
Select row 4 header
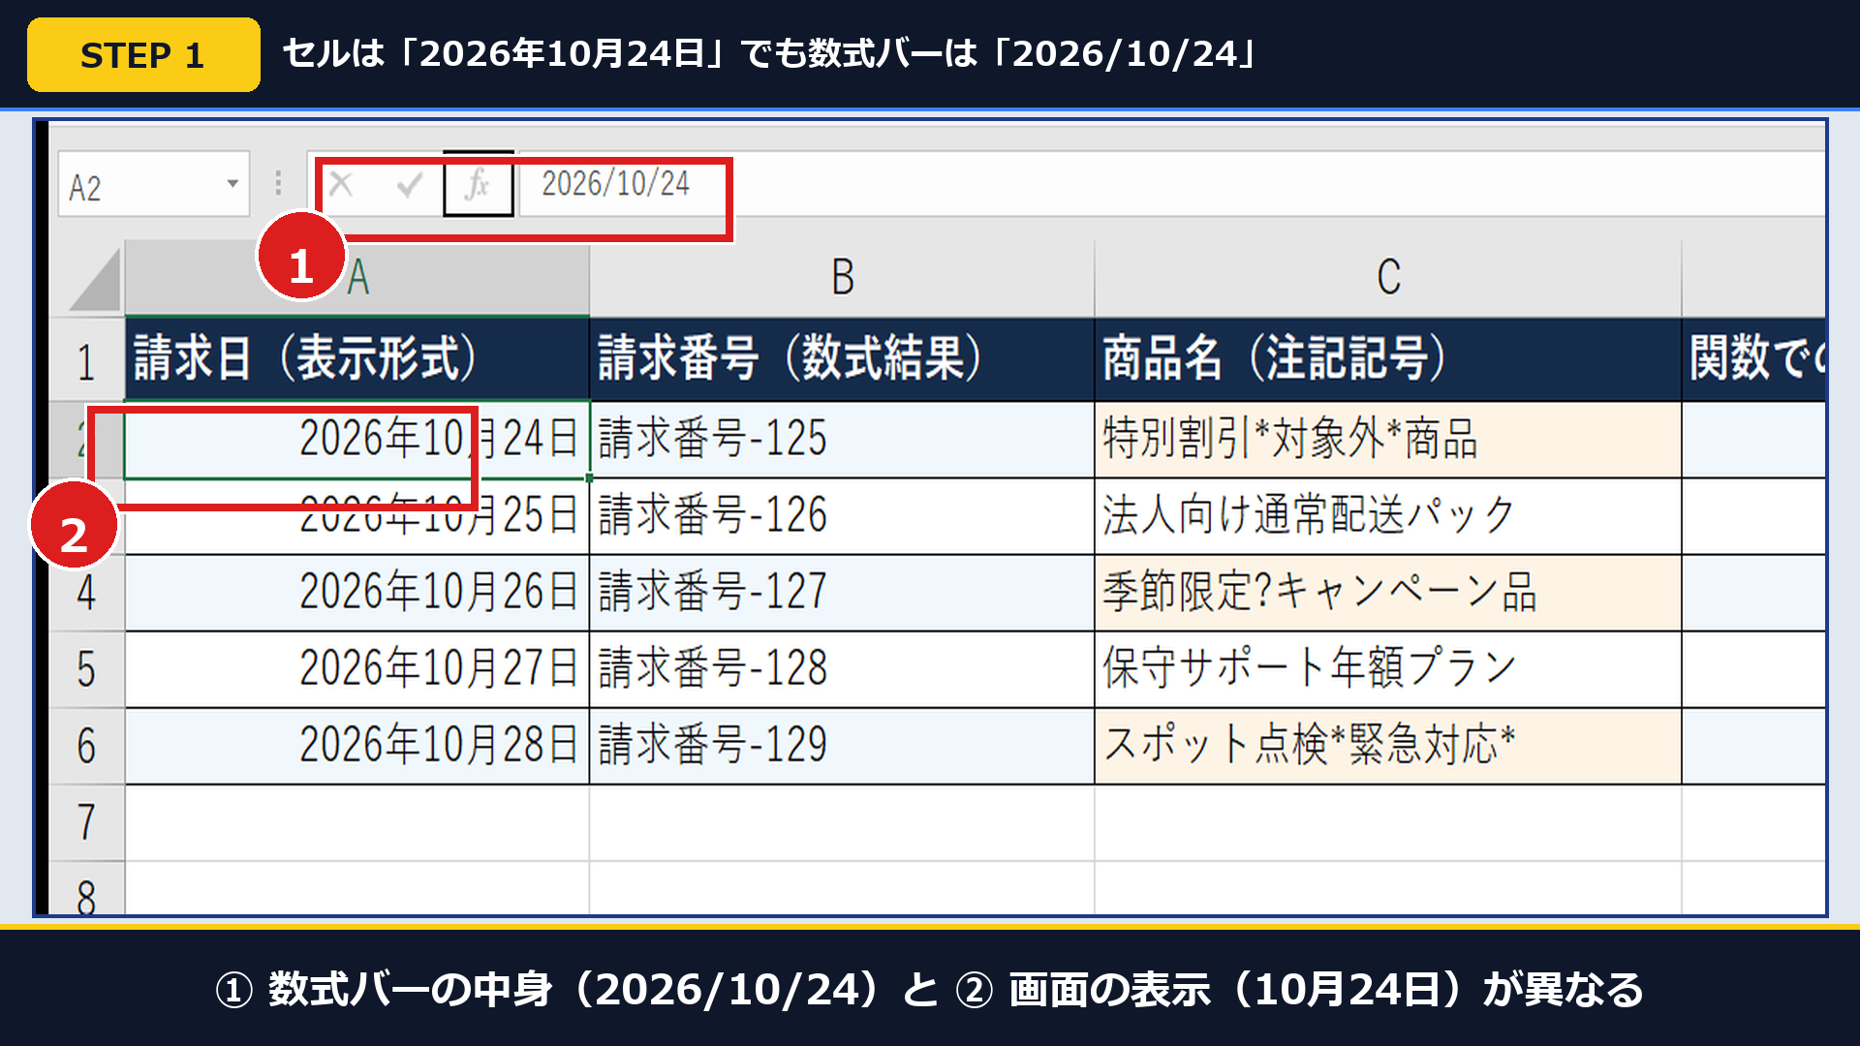pyautogui.click(x=86, y=593)
